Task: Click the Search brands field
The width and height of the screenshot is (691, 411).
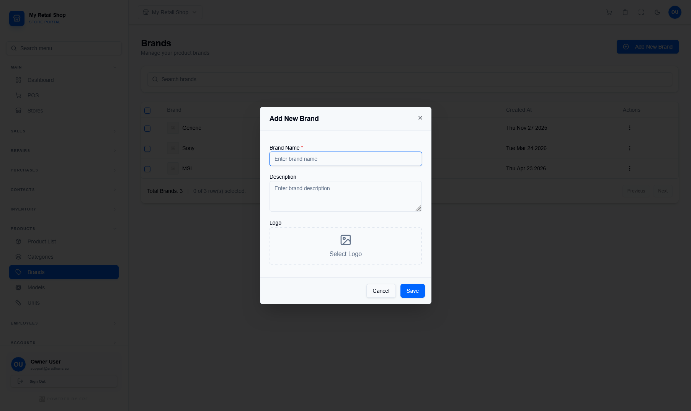Action: 410,79
